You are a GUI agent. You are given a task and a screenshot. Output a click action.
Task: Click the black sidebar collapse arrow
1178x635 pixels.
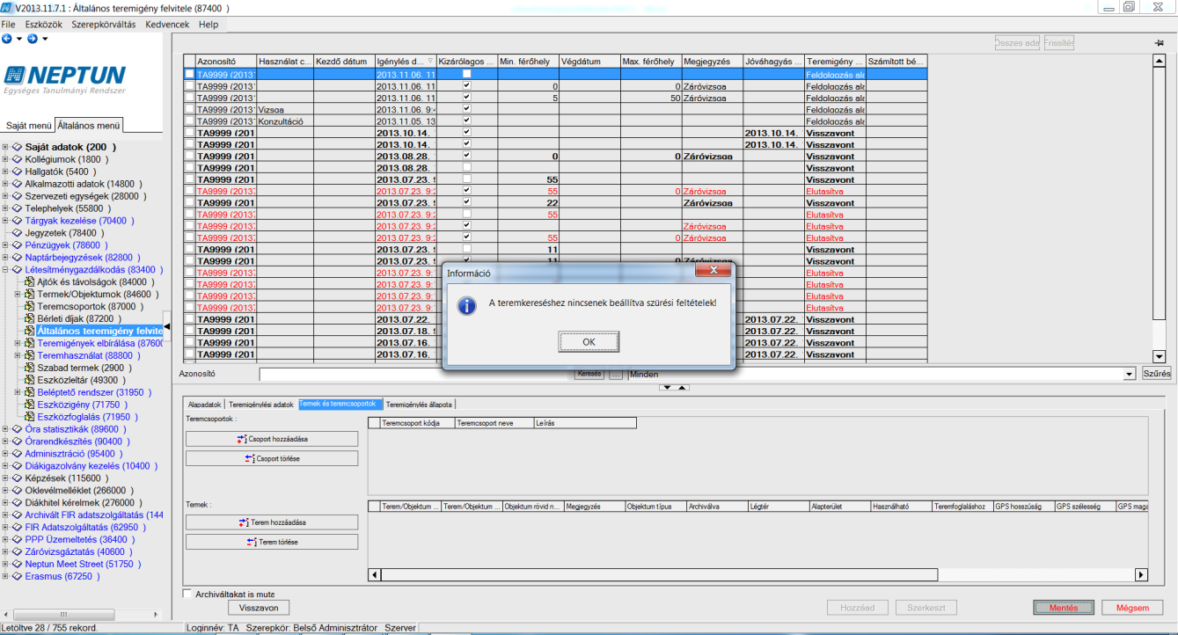point(167,327)
